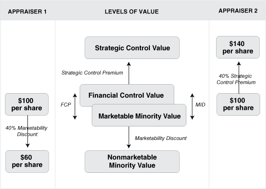Click the upward arrow below Strategic Control Value
The image size is (266, 189).
tap(129, 73)
